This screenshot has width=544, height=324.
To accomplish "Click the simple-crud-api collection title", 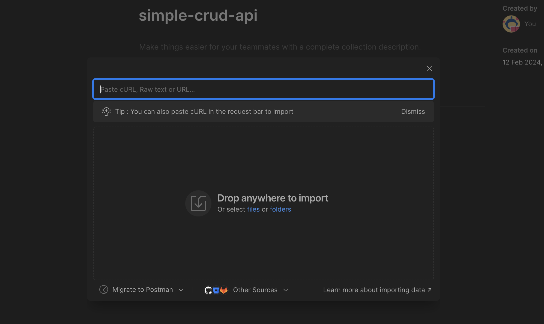I will [198, 15].
